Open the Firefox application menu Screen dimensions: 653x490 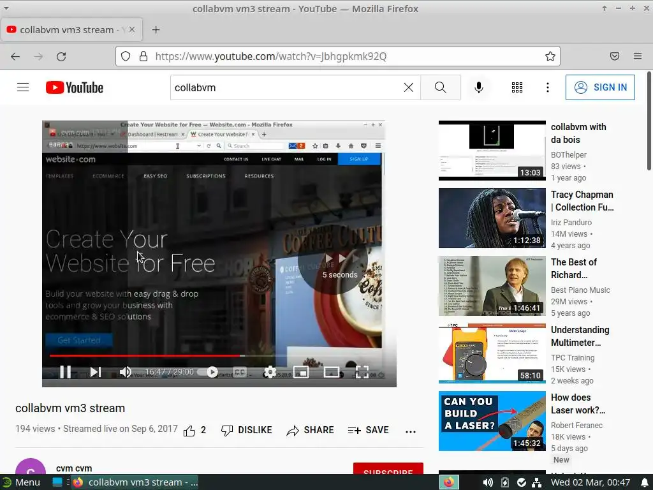pyautogui.click(x=638, y=56)
